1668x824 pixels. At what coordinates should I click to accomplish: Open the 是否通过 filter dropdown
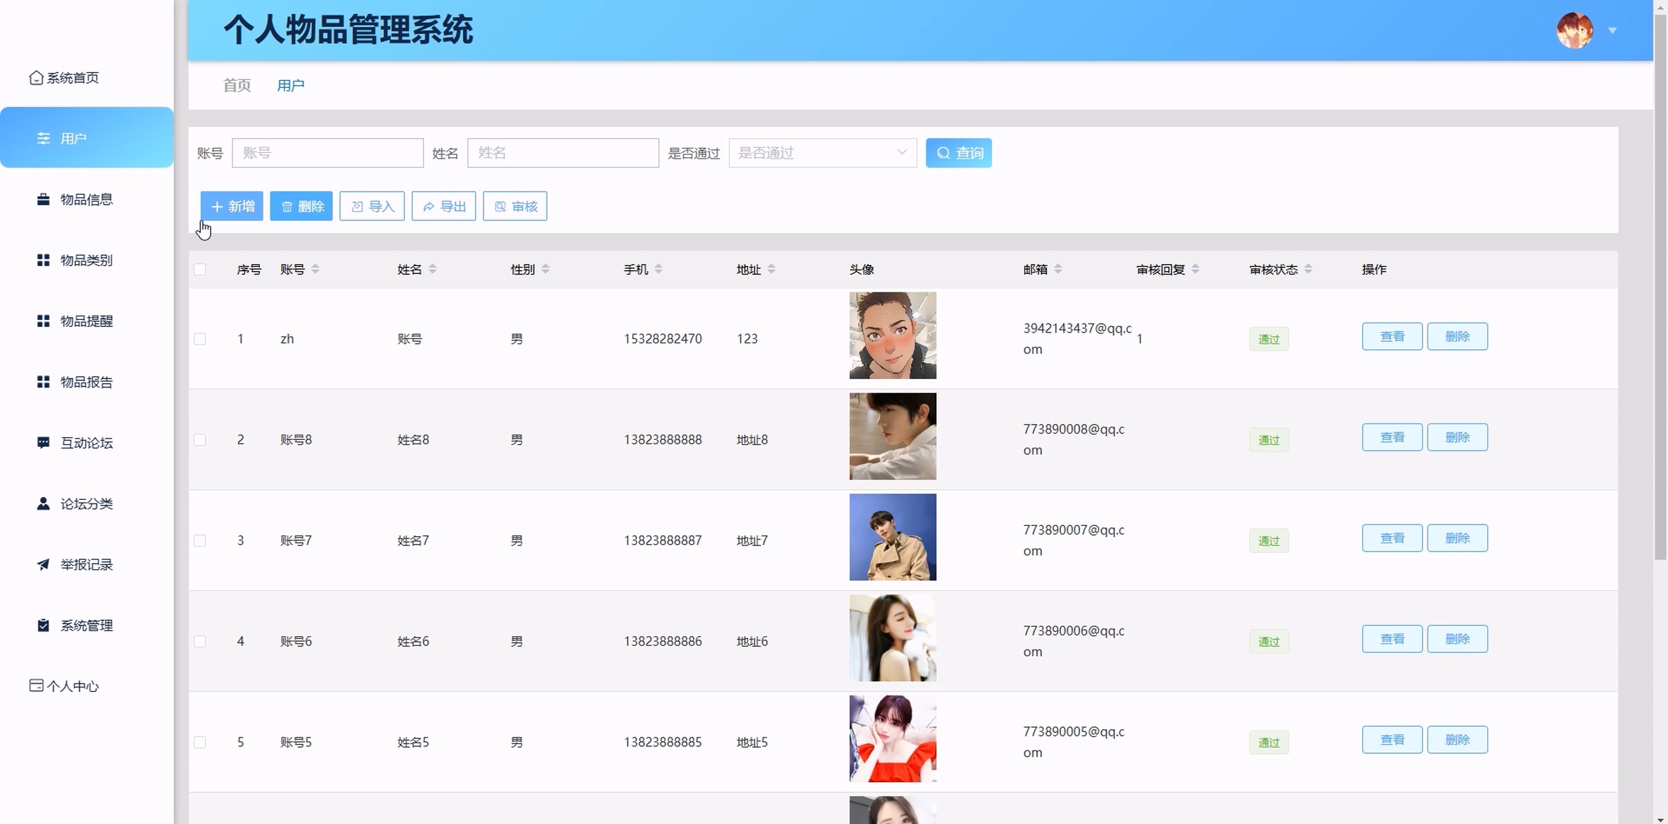click(822, 153)
